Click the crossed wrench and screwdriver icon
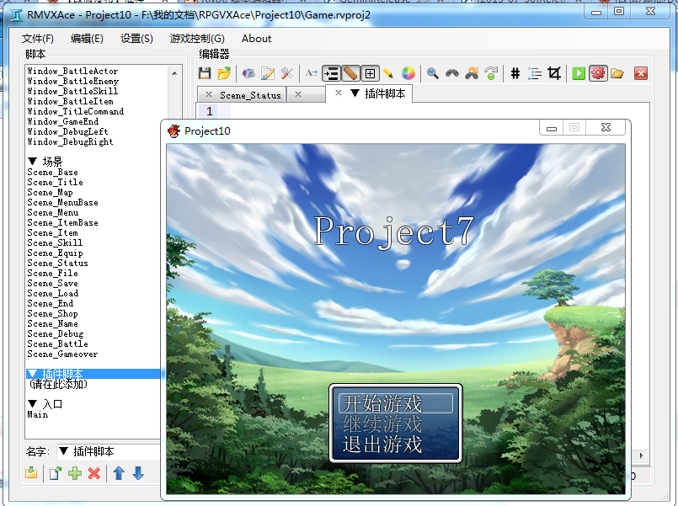The width and height of the screenshot is (678, 506). point(287,73)
